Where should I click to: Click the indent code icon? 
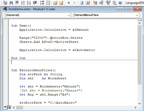[x=35, y=3]
